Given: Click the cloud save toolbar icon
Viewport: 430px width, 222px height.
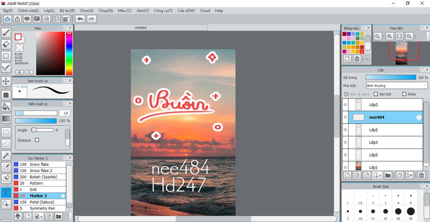Looking at the screenshot, I should click(8, 19).
